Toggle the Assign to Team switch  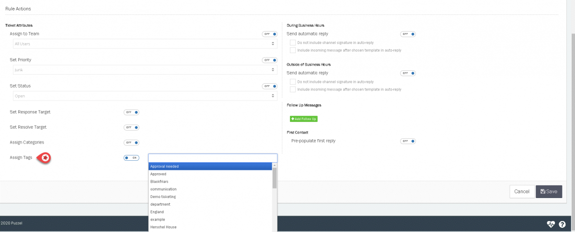[270, 34]
